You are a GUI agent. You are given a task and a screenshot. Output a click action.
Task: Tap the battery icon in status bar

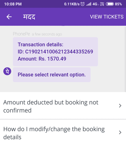point(110,4)
